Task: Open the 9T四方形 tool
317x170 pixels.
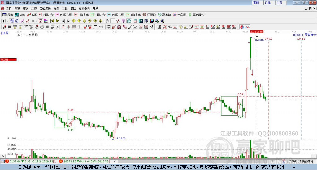Action: tap(116, 15)
